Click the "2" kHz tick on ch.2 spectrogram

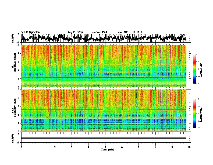pyautogui.click(x=19, y=123)
